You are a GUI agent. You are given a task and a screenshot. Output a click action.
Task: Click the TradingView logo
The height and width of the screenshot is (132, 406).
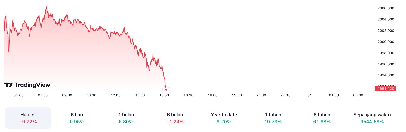[x=27, y=85]
